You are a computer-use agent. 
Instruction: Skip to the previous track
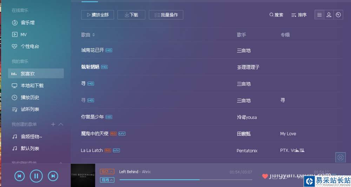tap(19, 176)
